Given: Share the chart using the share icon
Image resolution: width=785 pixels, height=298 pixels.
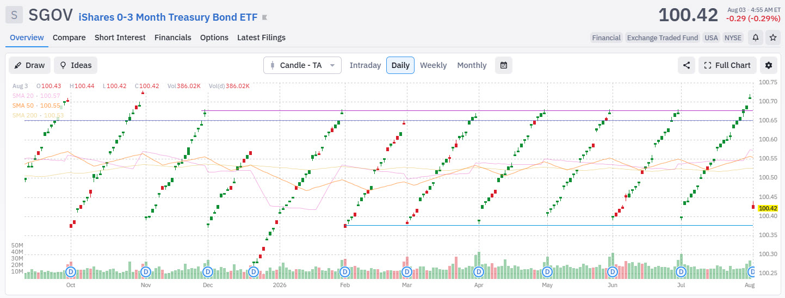Looking at the screenshot, I should click(x=687, y=65).
